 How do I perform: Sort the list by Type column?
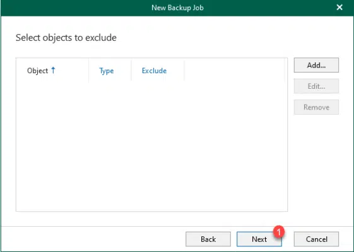[107, 71]
